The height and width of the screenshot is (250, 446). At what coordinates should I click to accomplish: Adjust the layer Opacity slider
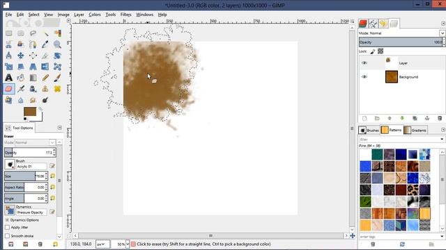point(401,42)
